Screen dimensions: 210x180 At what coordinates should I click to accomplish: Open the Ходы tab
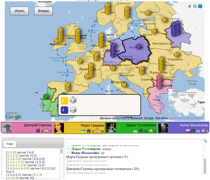pos(9,144)
